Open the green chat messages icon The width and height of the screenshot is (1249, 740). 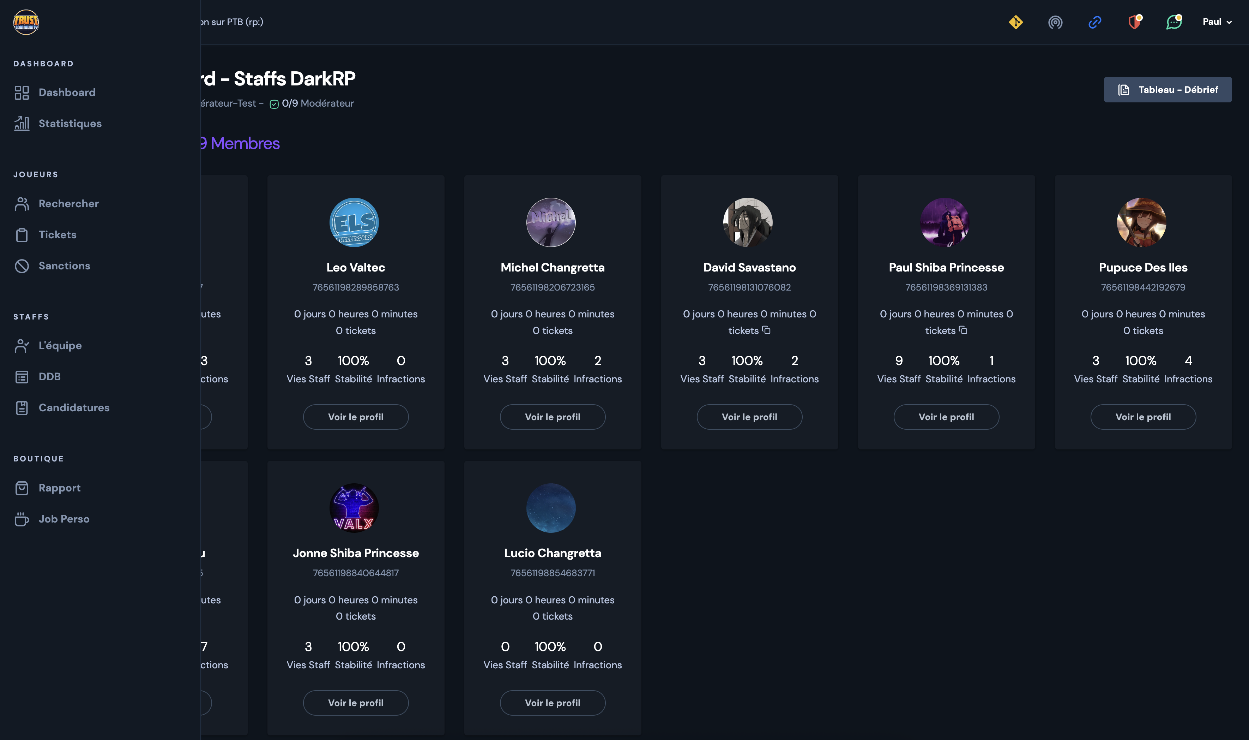[1173, 22]
